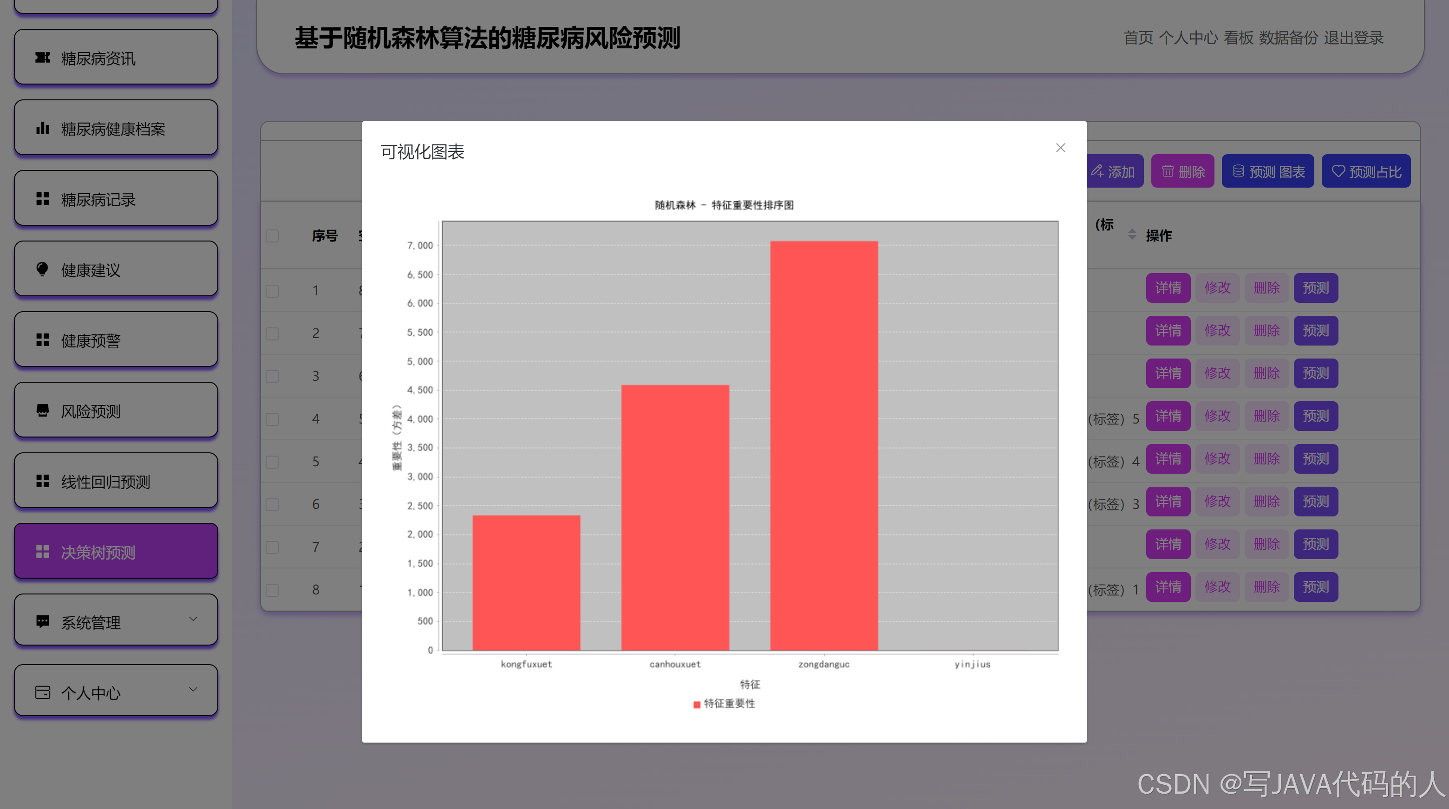Click the zongdanguc bar in chart

(824, 445)
